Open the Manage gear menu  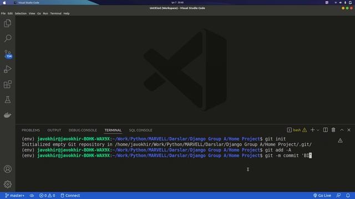(8, 184)
